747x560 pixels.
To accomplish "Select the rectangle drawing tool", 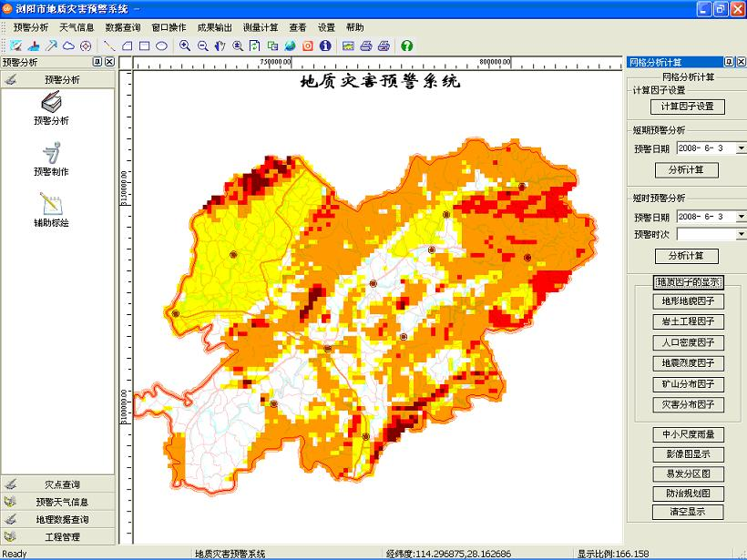I will [x=144, y=46].
